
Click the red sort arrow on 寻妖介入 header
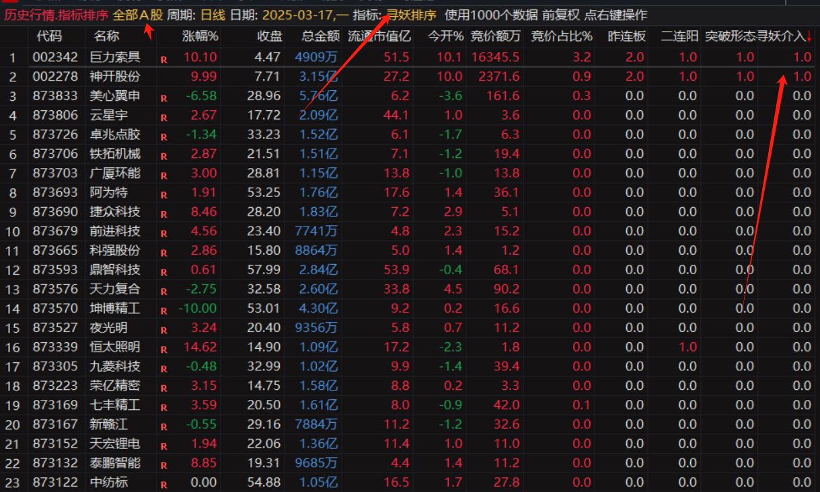809,36
